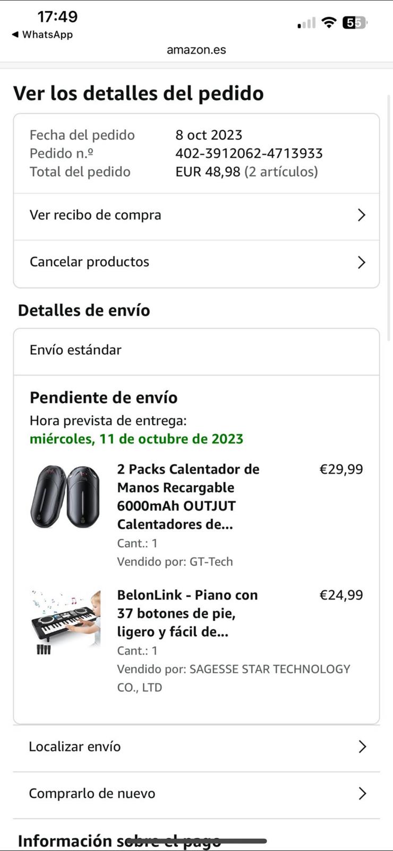Image resolution: width=393 pixels, height=851 pixels.
Task: Open the BelonLink Piano product title
Action: tap(187, 613)
